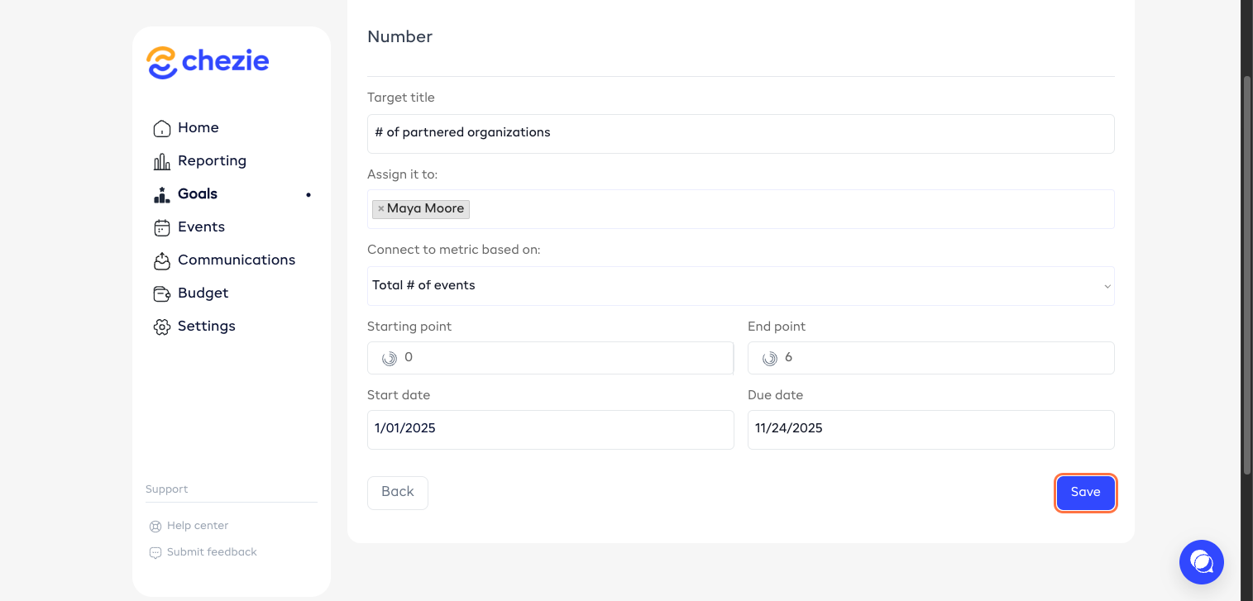Go to Reporting in the sidebar
Image resolution: width=1253 pixels, height=601 pixels.
[212, 161]
